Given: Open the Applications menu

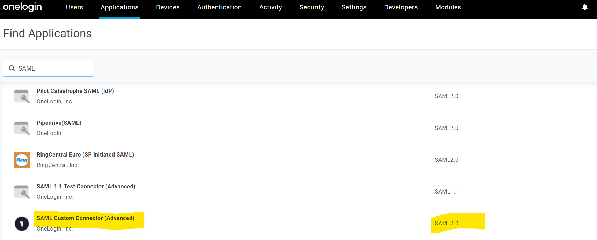Looking at the screenshot, I should click(x=120, y=7).
